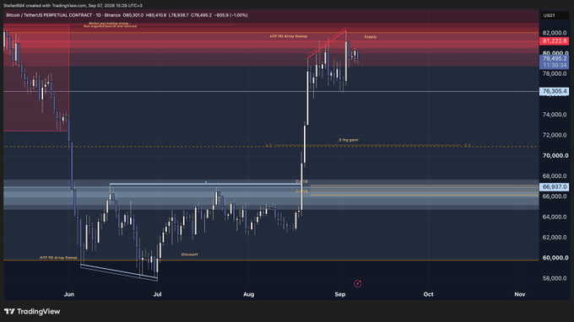Image resolution: width=574 pixels, height=322 pixels.
Task: Click the 72,000.0 price axis value
Action: [x=555, y=135]
